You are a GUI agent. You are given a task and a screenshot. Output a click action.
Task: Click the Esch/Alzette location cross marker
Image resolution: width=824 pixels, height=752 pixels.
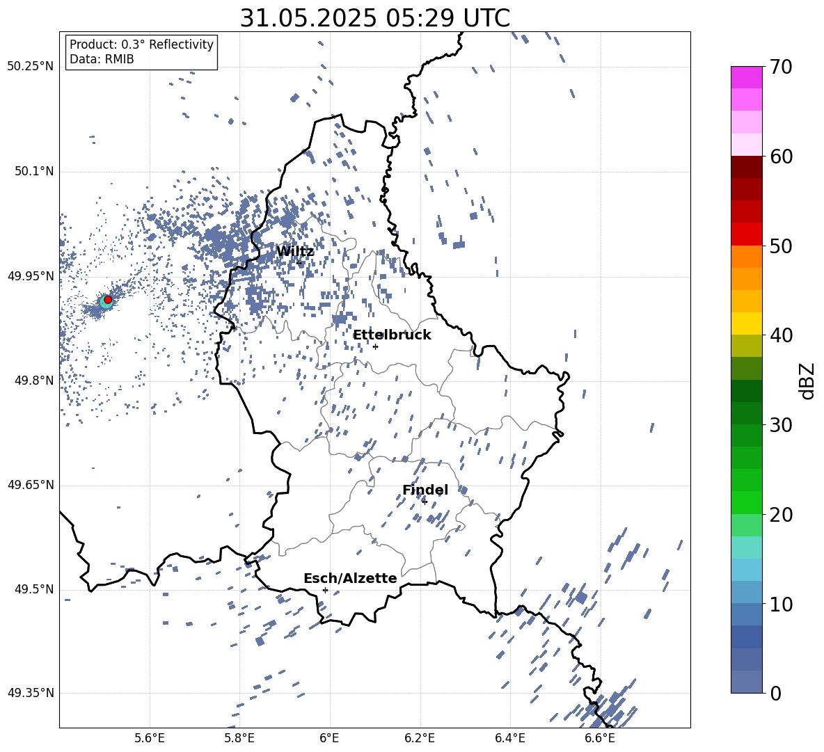(325, 590)
